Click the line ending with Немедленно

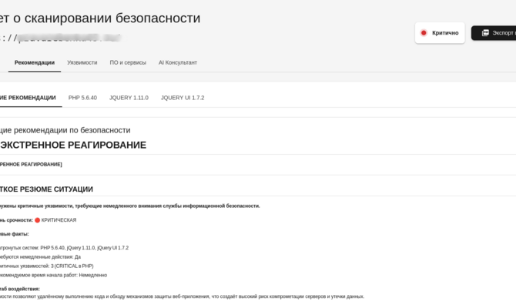[54, 275]
